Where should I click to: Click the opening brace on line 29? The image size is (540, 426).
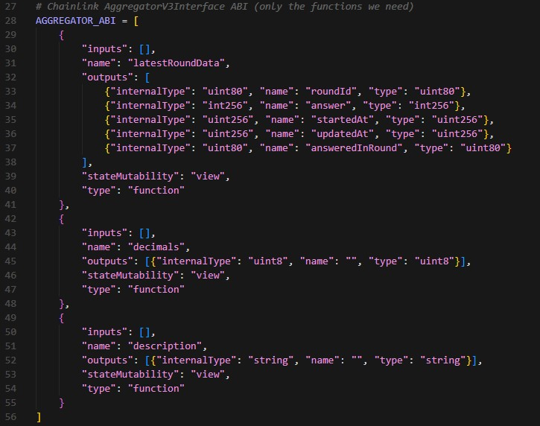pyautogui.click(x=62, y=35)
